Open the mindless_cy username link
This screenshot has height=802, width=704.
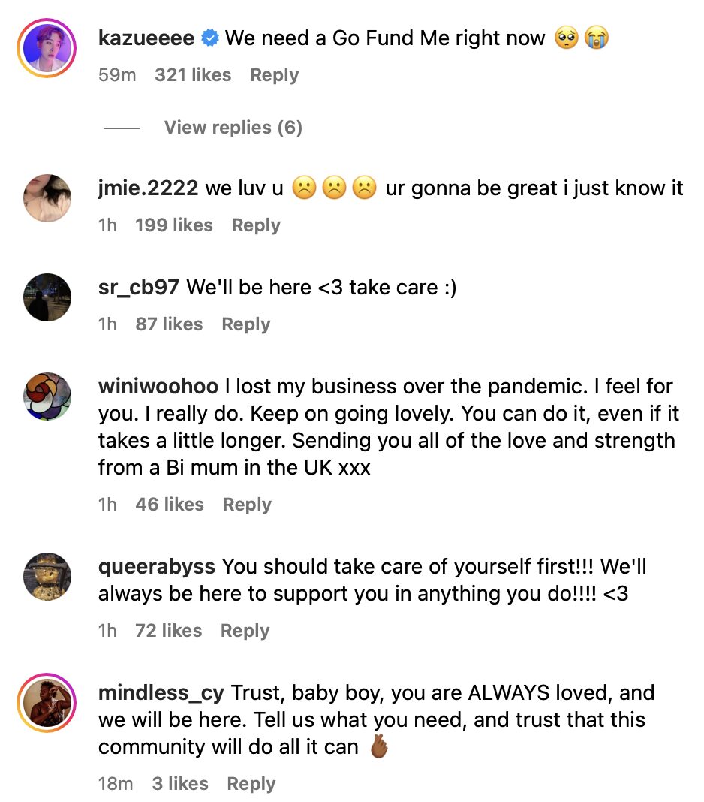161,694
